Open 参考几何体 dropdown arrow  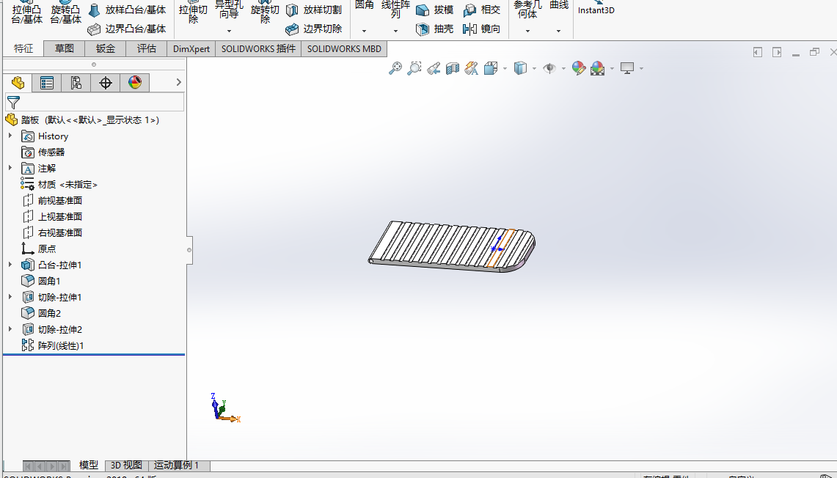[527, 31]
